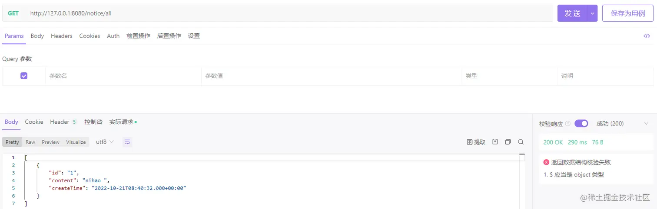Viewport: 657px width, 209px height.
Task: Click the code generation icon
Action: (x=647, y=36)
